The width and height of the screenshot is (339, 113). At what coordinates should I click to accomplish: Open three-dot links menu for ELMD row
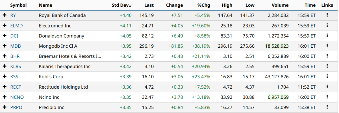coord(327,26)
